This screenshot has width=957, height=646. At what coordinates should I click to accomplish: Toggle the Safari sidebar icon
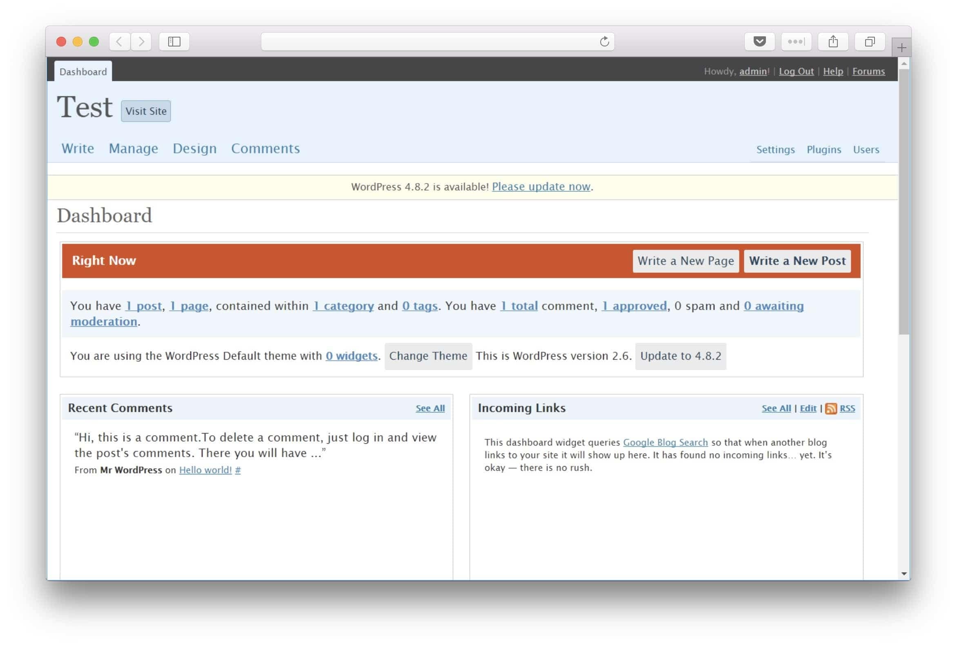tap(174, 42)
